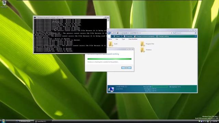Expand arrow after Computer breadcrumb
The width and height of the screenshot is (219, 123).
tap(129, 33)
